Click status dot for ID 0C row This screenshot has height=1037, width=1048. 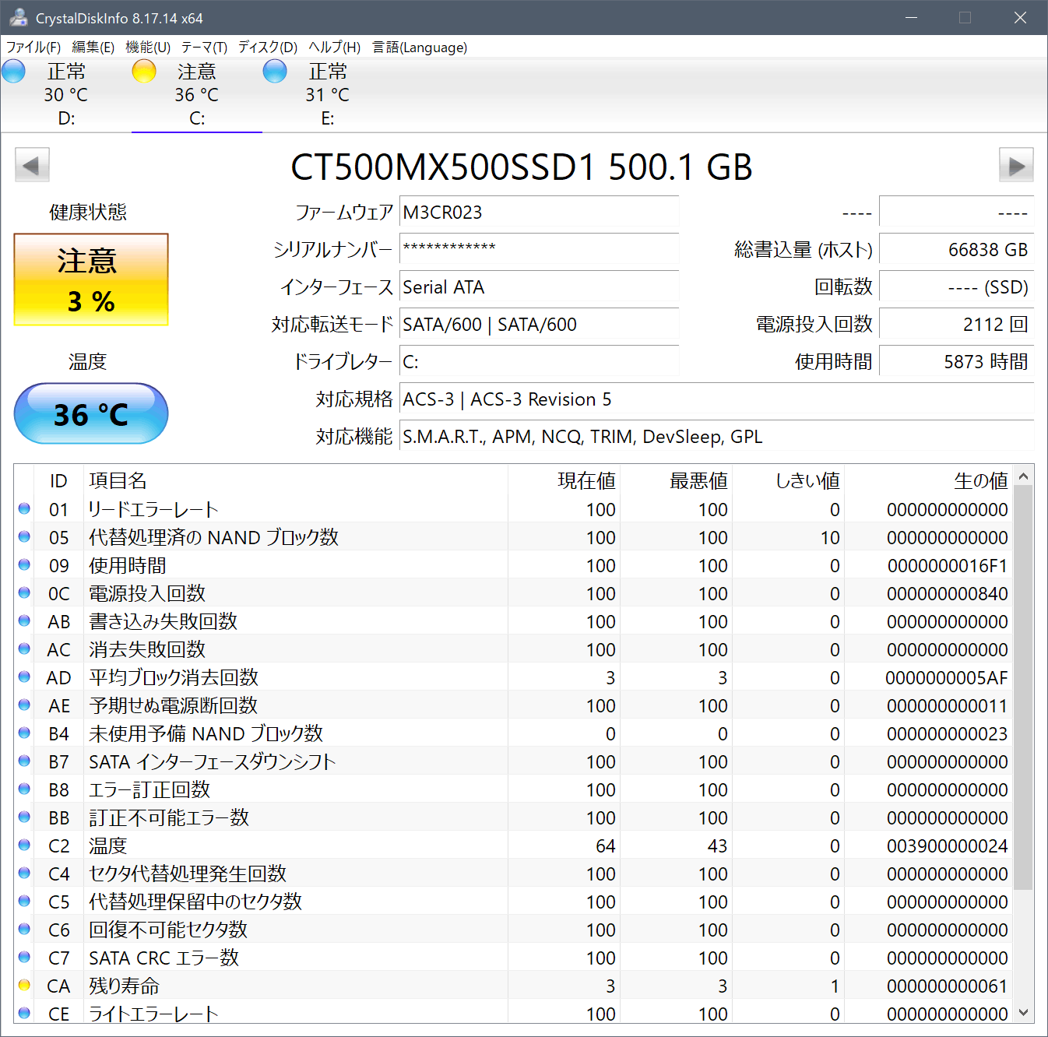(24, 593)
